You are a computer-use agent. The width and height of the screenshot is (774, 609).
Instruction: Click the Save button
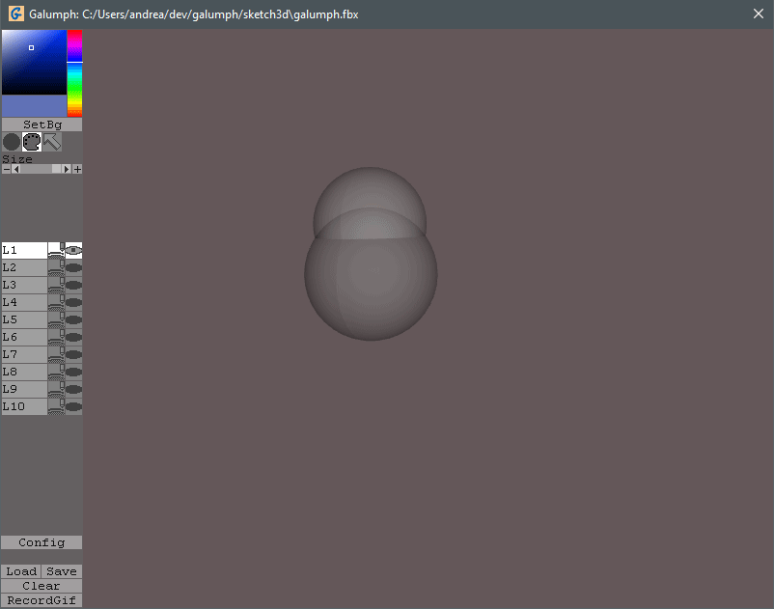click(x=62, y=571)
